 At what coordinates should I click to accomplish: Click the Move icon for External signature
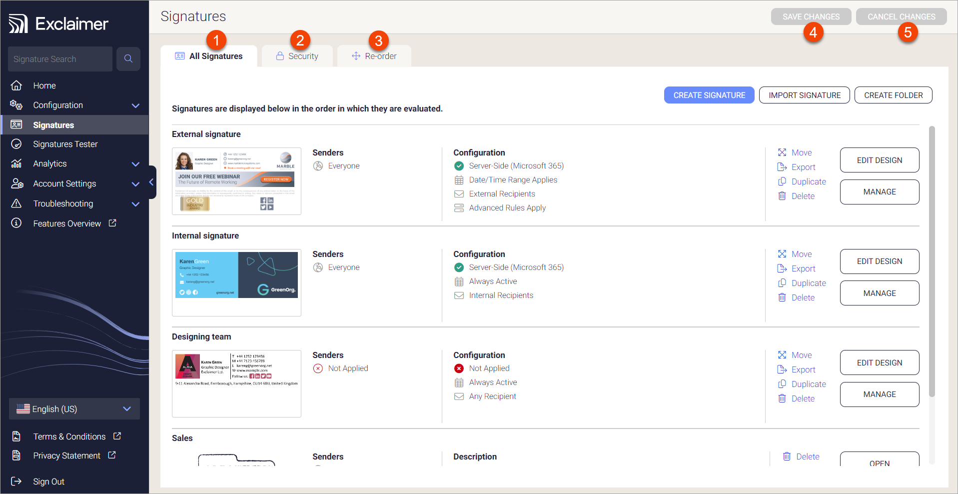coord(782,152)
